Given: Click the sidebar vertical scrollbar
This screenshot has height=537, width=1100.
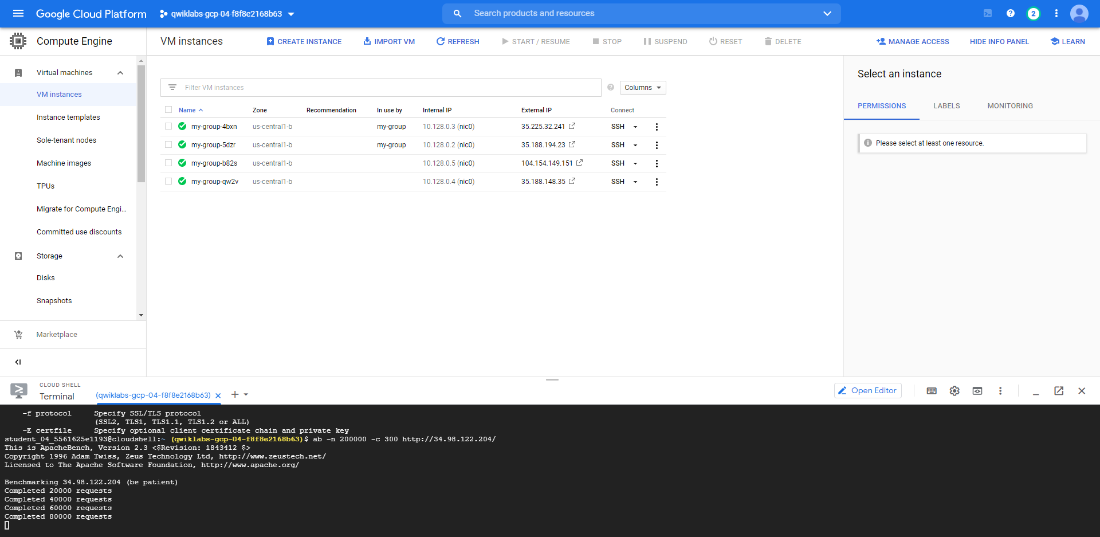Looking at the screenshot, I should [141, 123].
